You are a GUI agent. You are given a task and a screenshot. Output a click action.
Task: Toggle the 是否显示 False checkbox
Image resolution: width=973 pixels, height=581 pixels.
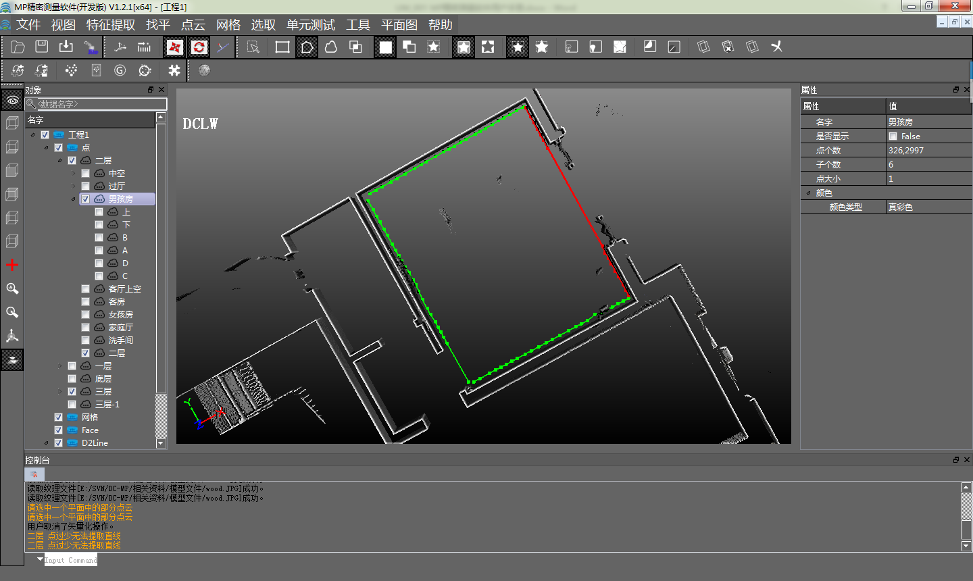893,136
